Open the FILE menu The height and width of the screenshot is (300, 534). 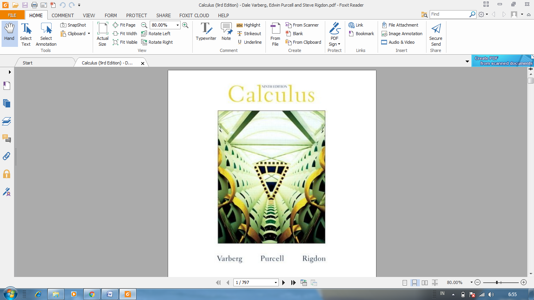pos(12,15)
